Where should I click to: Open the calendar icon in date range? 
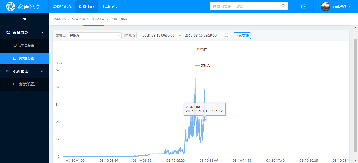point(227,35)
